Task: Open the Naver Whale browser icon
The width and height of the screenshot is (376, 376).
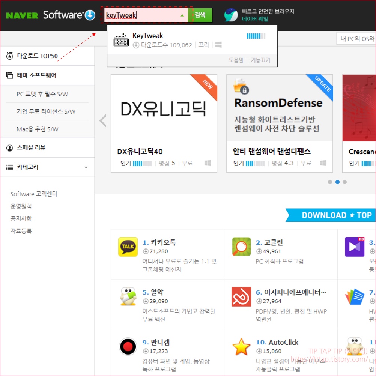Action: coord(231,15)
